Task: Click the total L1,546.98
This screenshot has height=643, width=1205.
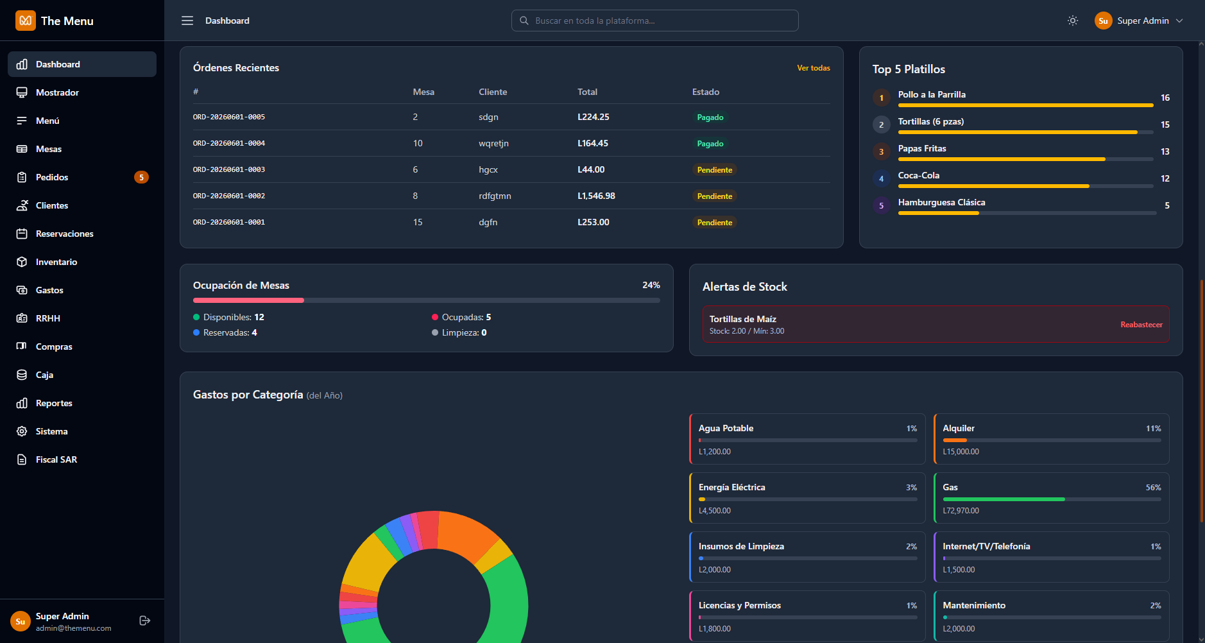Action: (x=596, y=196)
